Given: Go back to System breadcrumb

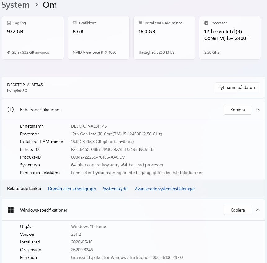Looking at the screenshot, I should [x=15, y=5].
